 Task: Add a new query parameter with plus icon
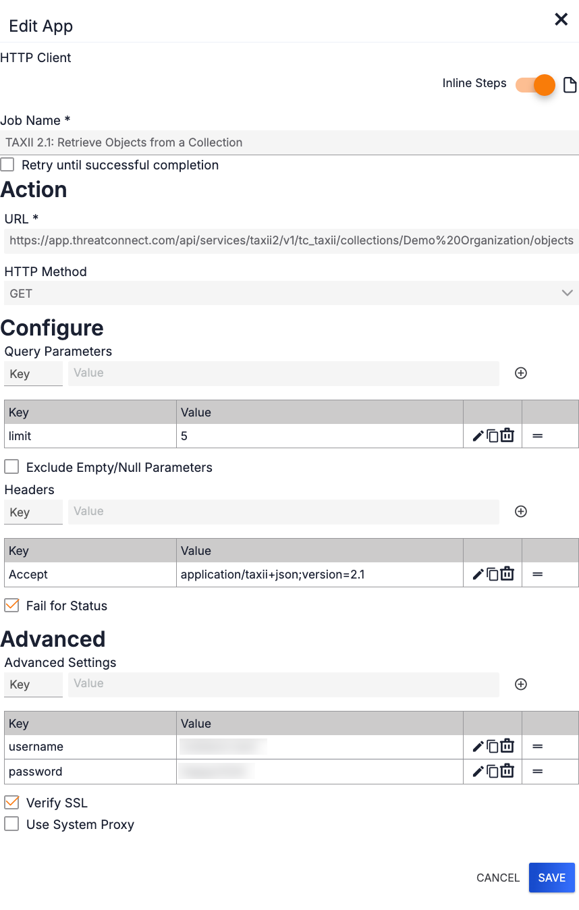click(x=520, y=373)
